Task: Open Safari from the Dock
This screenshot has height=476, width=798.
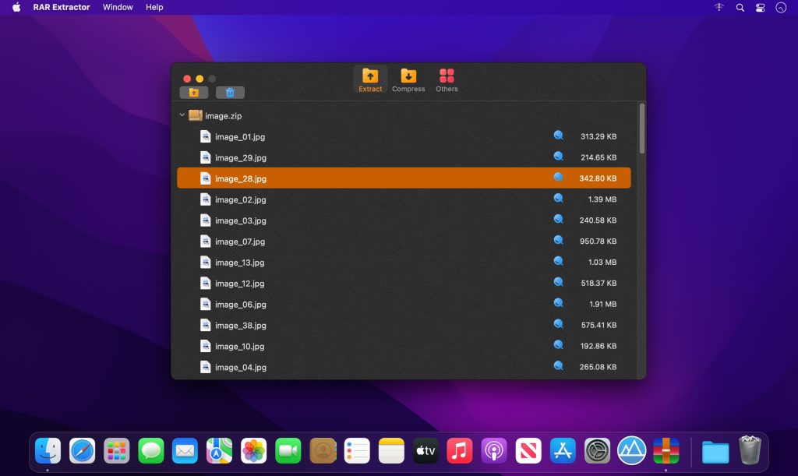Action: click(82, 450)
